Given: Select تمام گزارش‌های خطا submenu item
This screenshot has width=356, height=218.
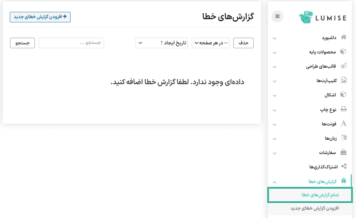Looking at the screenshot, I should pyautogui.click(x=310, y=195).
